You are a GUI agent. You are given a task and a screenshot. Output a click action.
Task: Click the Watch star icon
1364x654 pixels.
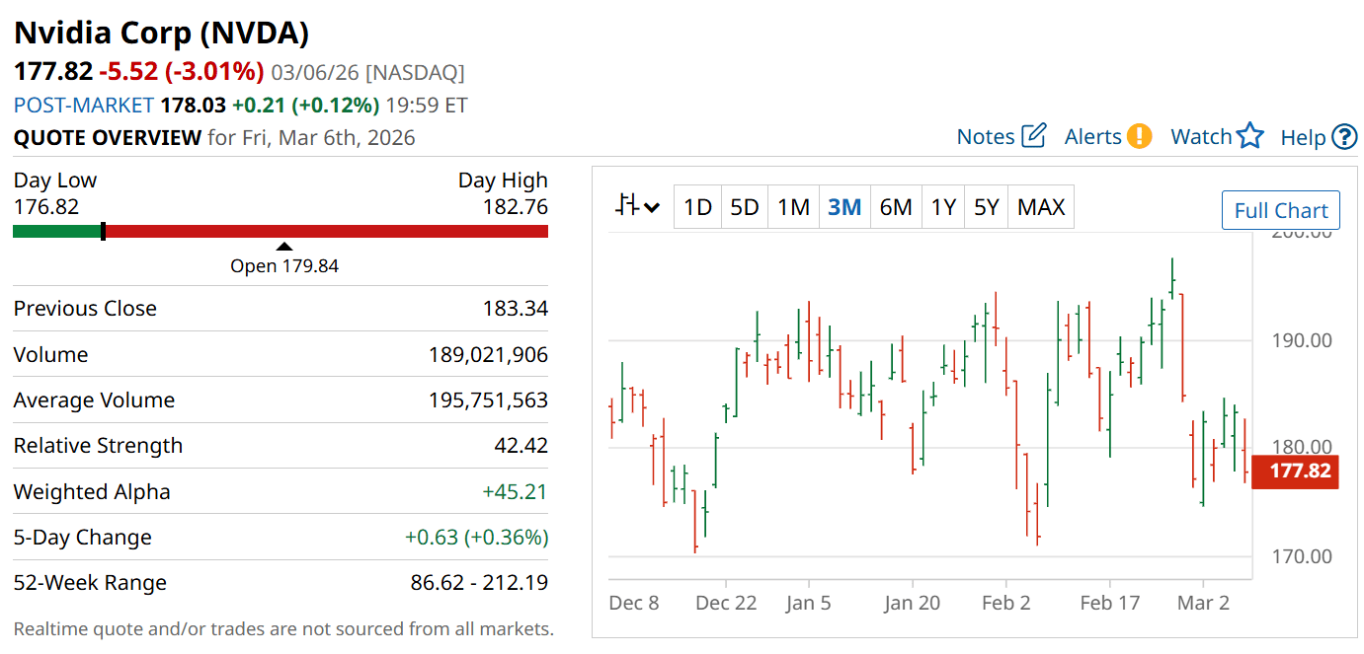click(1250, 136)
